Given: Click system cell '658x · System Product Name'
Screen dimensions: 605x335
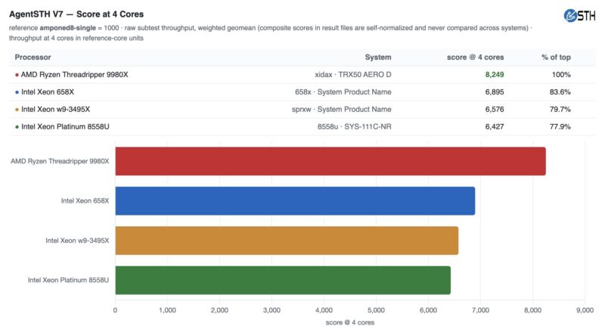Looking at the screenshot, I should (x=343, y=92).
